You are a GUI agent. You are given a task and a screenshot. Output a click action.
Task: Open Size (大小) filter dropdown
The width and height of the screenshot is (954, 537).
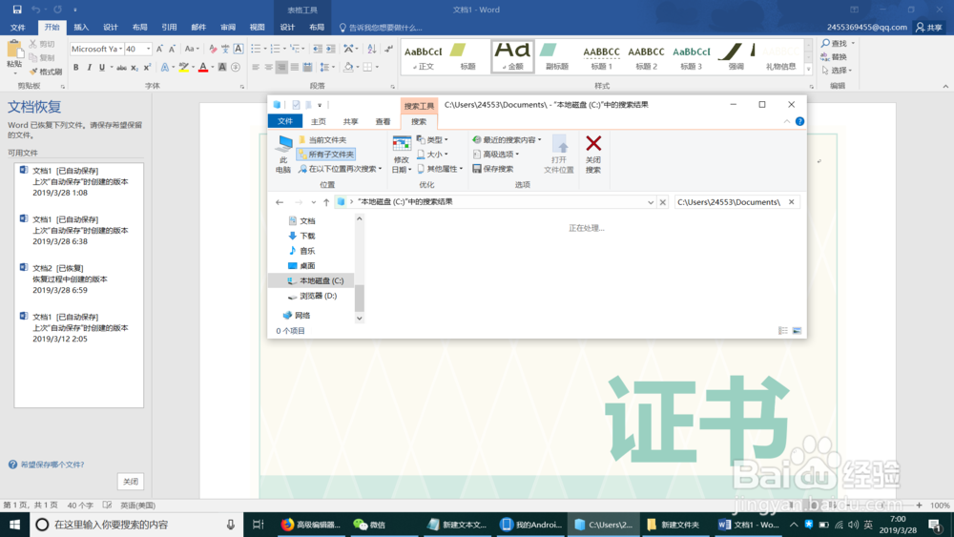coord(433,155)
